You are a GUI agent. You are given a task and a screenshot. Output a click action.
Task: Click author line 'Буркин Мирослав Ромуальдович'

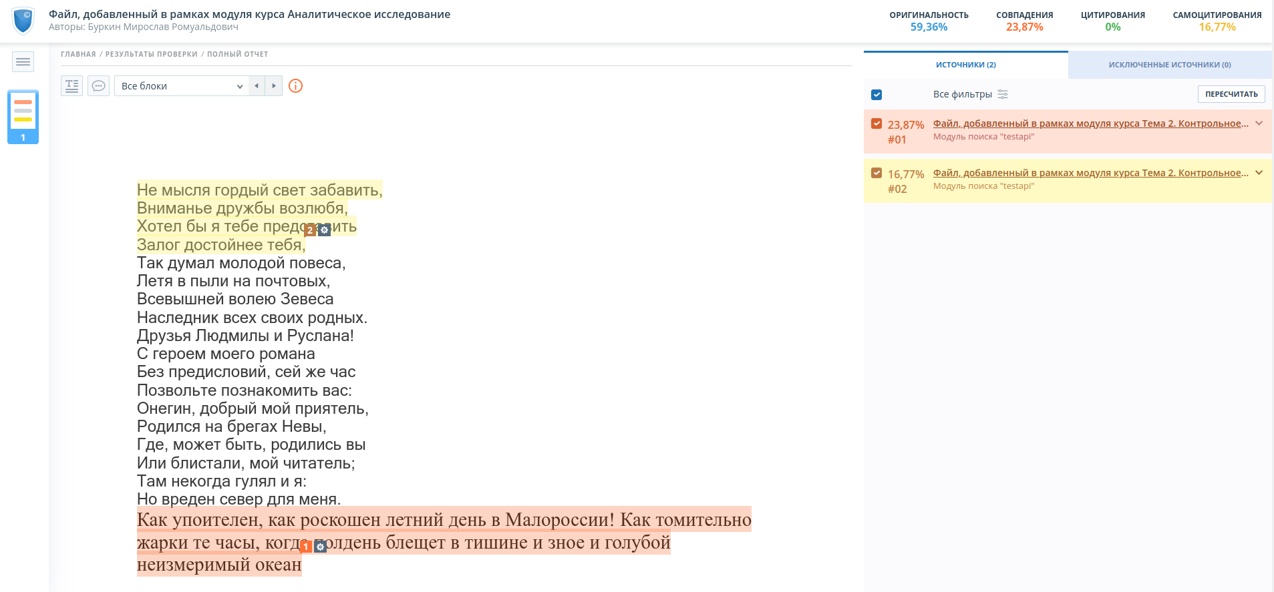coord(144,27)
